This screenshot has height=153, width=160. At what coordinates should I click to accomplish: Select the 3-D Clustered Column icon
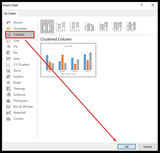pos(89,27)
